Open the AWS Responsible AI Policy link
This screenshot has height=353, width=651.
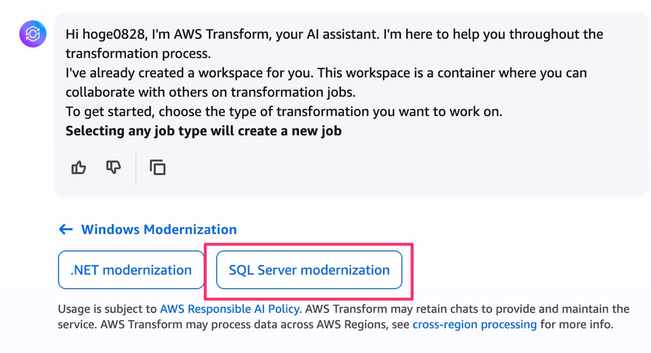[229, 309]
